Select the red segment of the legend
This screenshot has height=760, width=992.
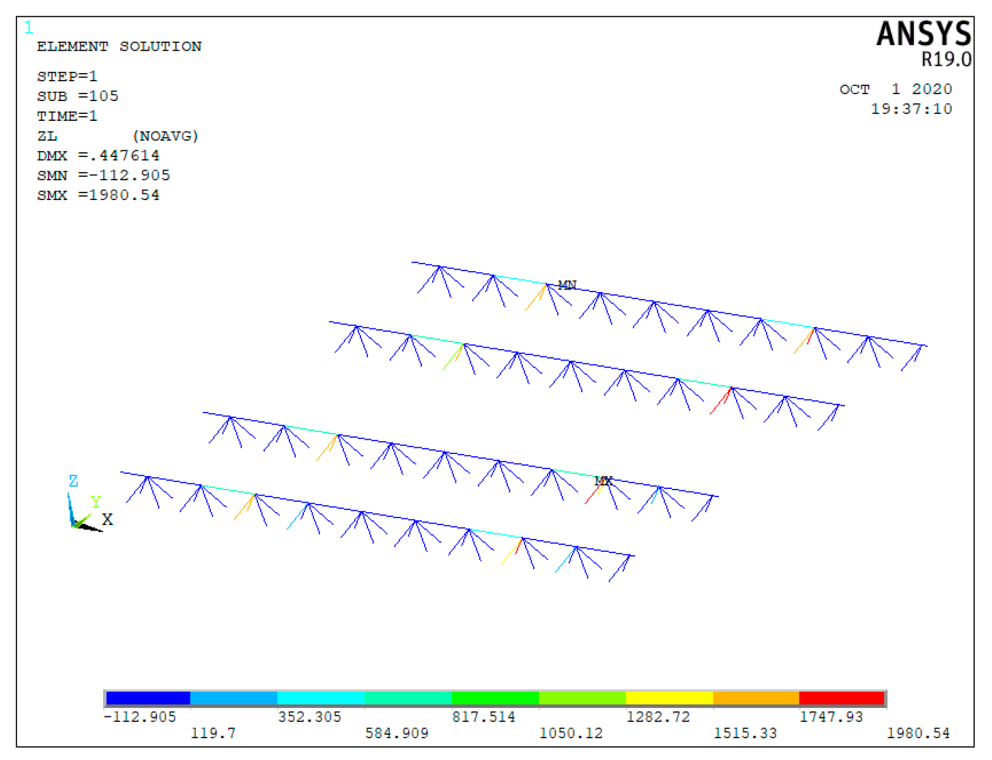click(x=841, y=698)
